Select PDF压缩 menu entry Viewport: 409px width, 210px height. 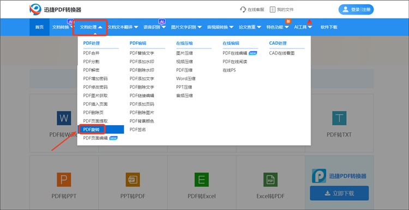pyautogui.click(x=184, y=70)
